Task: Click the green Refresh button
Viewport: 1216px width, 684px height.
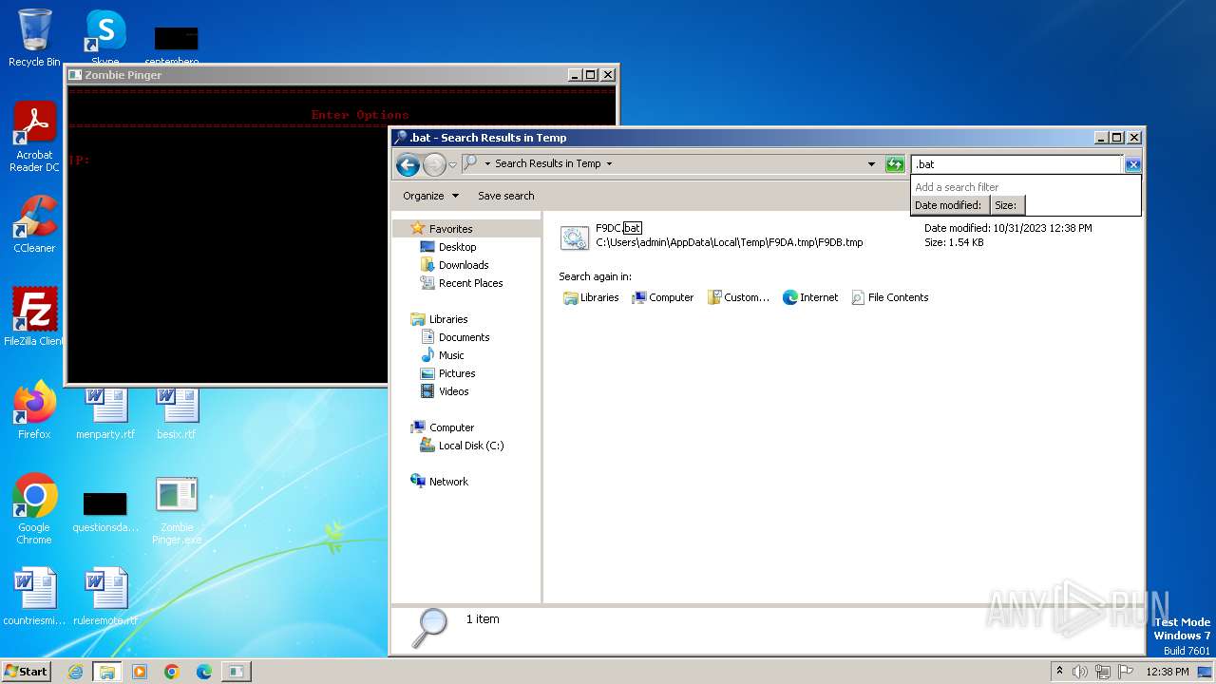Action: (895, 164)
